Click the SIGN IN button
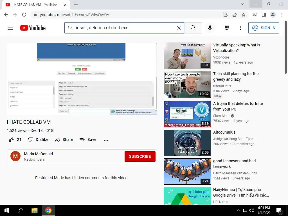 [x=263, y=28]
